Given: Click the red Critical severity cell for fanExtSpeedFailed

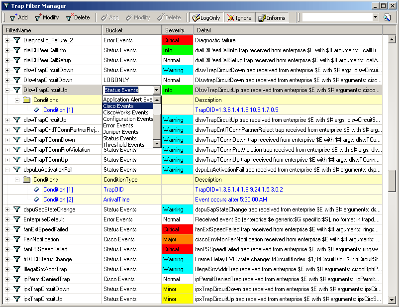Looking at the screenshot, I should (178, 229).
